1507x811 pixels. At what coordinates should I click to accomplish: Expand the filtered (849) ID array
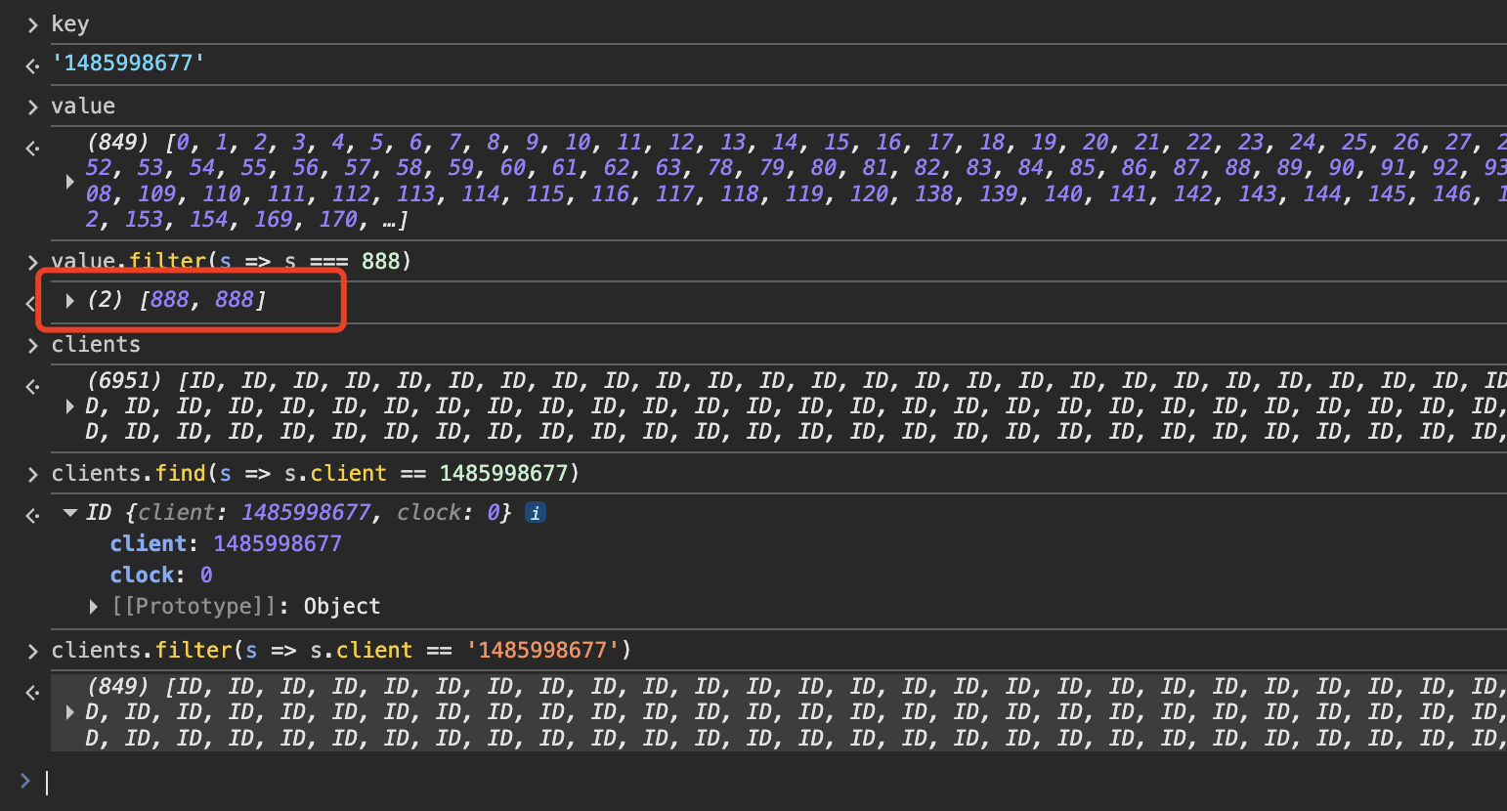[x=69, y=712]
